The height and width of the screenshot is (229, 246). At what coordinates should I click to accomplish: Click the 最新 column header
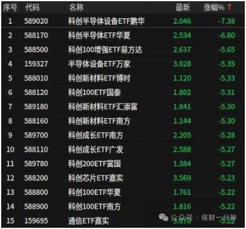coord(183,8)
